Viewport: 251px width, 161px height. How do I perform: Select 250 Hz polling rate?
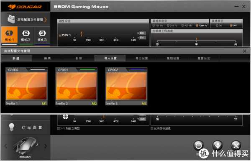[168, 26]
